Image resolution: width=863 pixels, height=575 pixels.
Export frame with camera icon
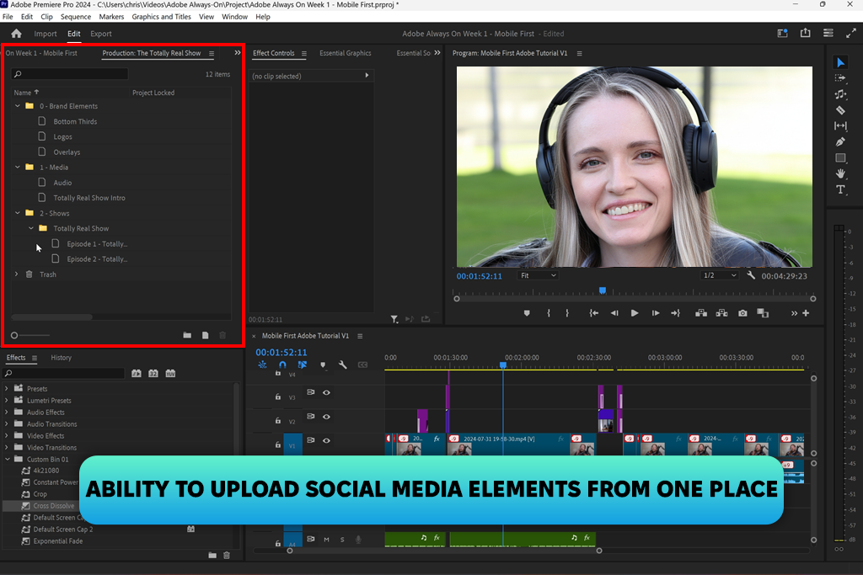pos(742,313)
